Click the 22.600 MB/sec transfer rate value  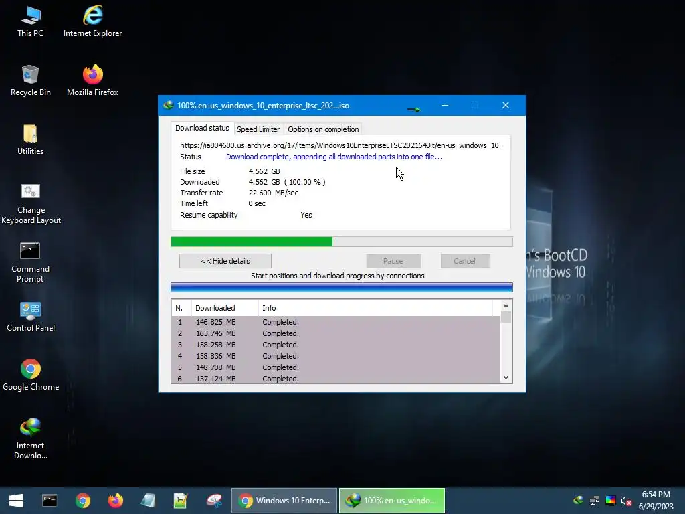[x=274, y=193]
